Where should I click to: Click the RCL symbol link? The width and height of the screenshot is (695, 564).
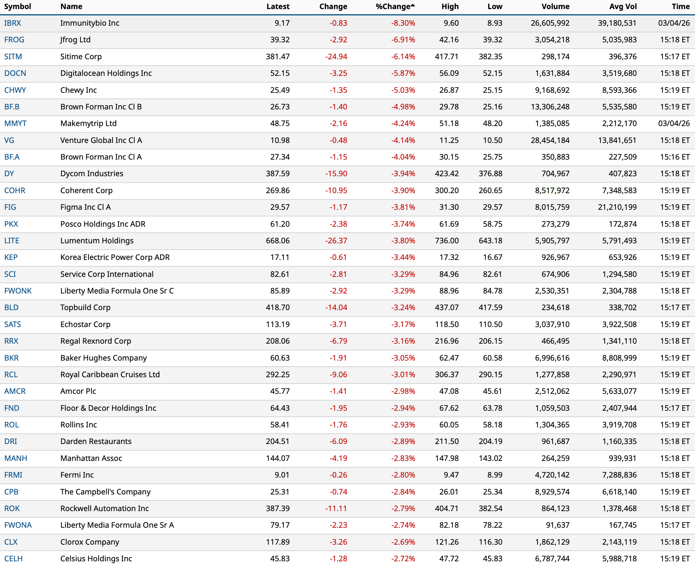pyautogui.click(x=11, y=374)
